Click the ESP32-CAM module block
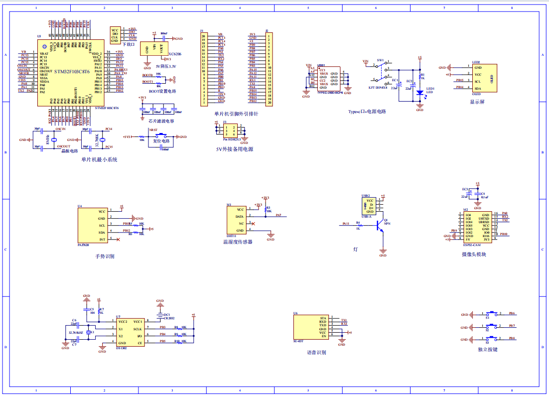 pos(477,227)
